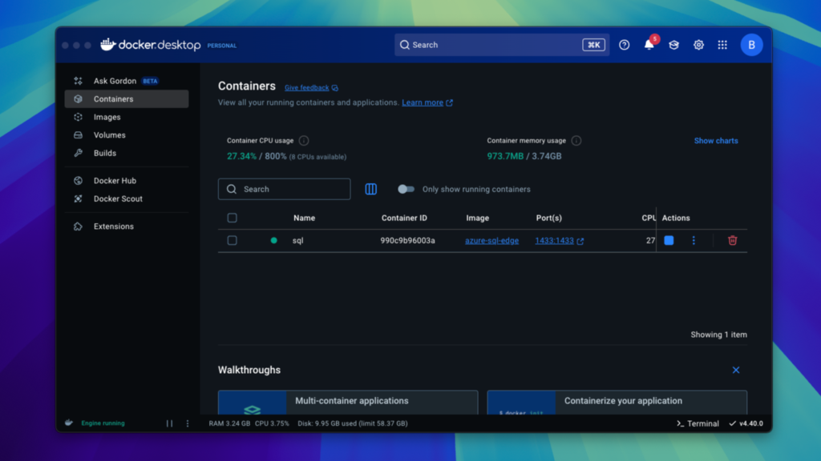
Task: Focus the top global search bar
Action: pos(502,45)
